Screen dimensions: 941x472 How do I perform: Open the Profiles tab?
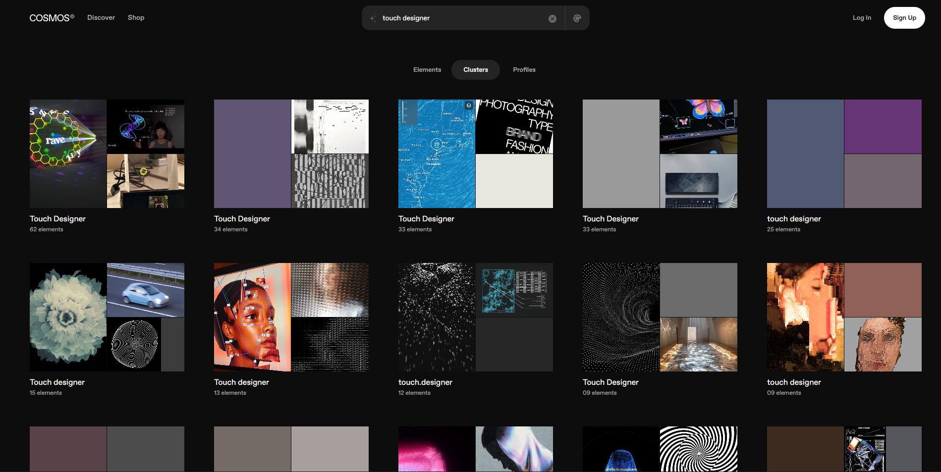pyautogui.click(x=524, y=70)
